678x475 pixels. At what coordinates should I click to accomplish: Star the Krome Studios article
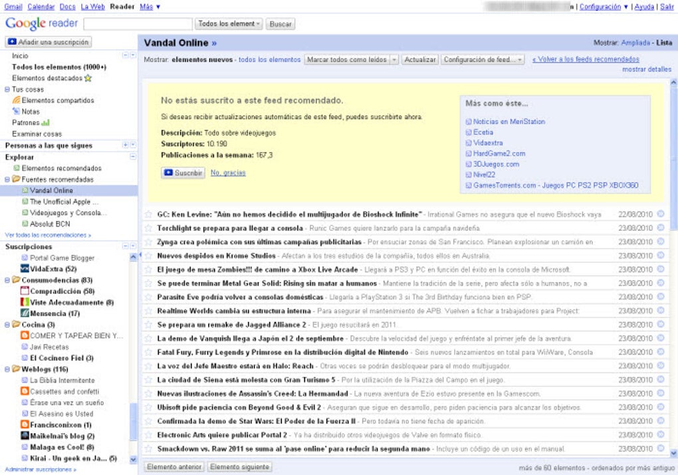pos(148,255)
